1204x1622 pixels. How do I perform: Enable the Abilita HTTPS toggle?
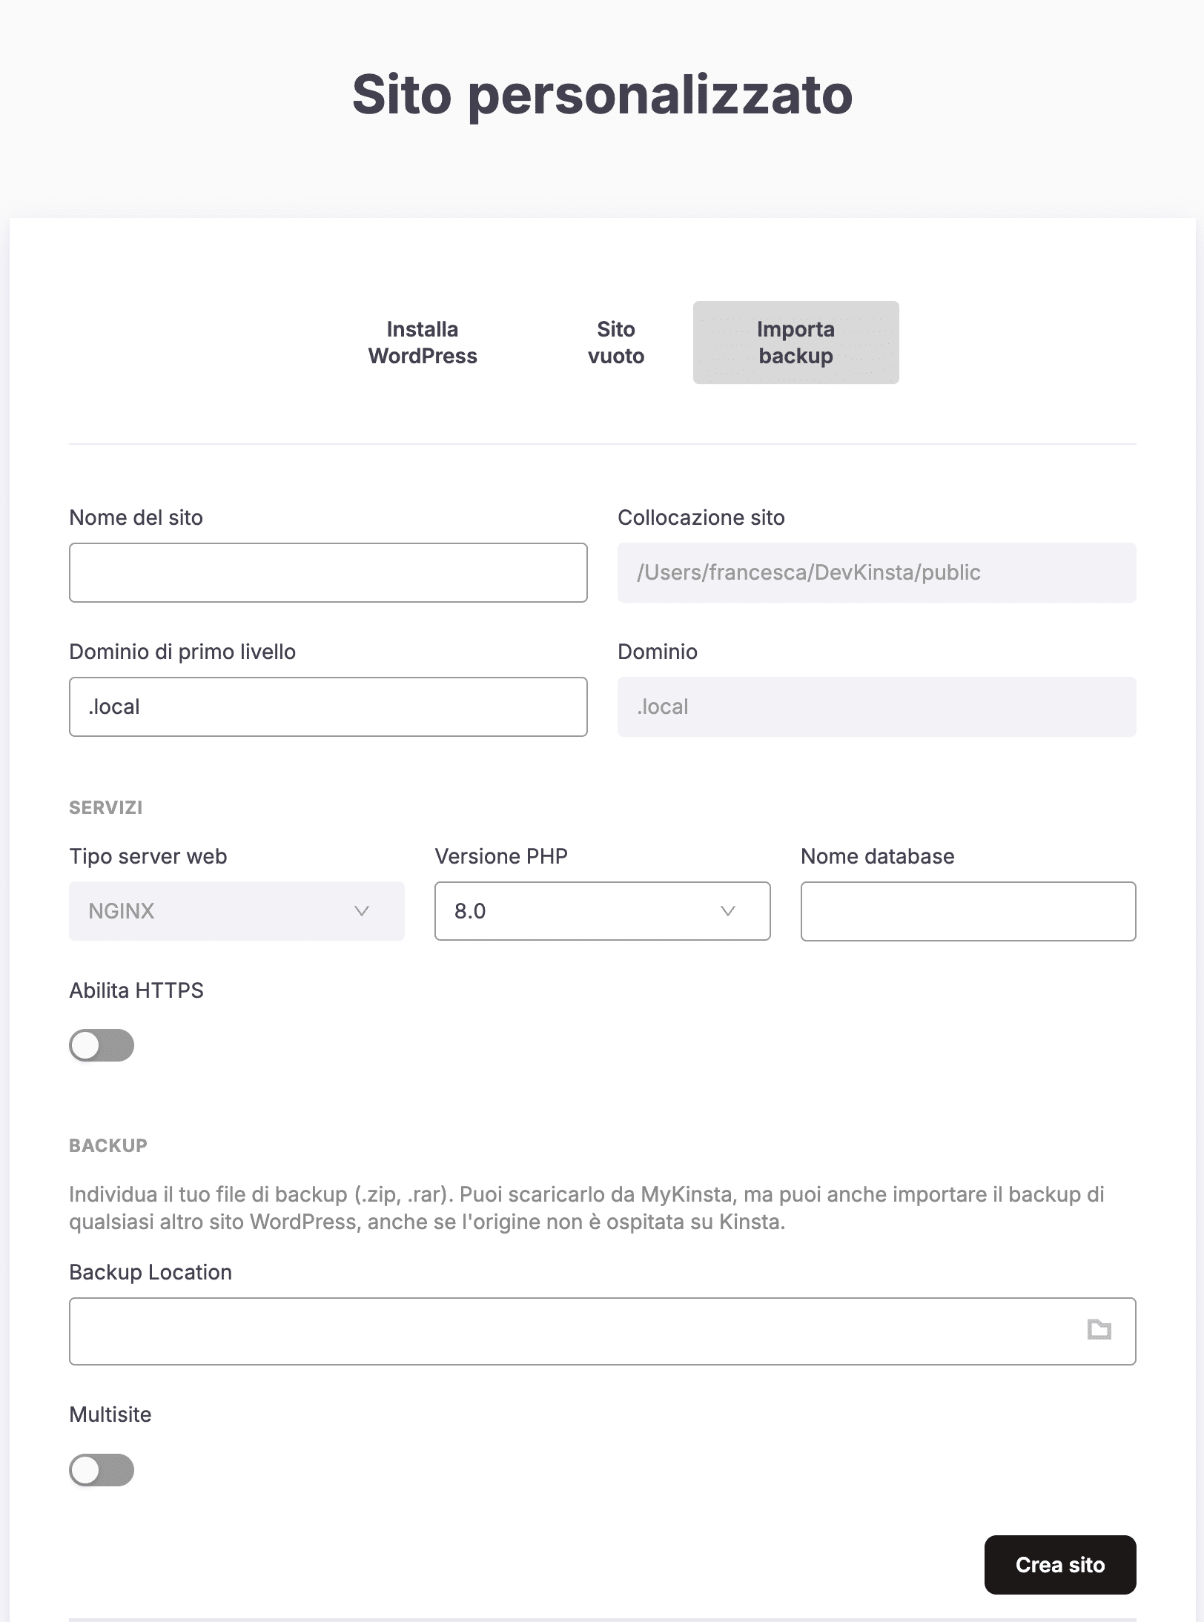pos(101,1046)
